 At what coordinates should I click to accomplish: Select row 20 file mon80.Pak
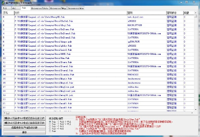43,99
